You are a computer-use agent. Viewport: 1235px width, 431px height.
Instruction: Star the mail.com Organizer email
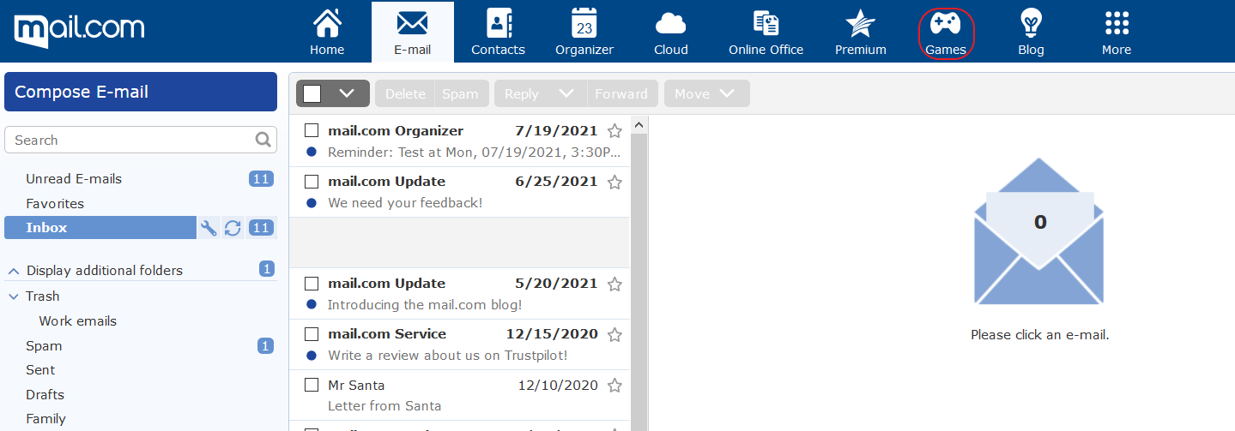pyautogui.click(x=614, y=131)
